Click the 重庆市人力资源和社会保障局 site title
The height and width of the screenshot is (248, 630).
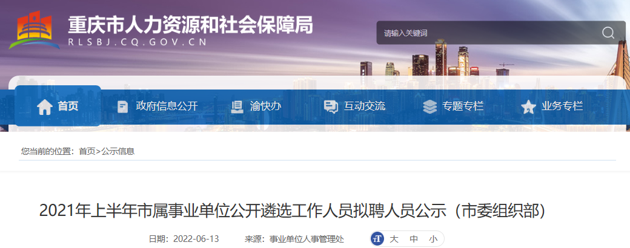pos(190,25)
